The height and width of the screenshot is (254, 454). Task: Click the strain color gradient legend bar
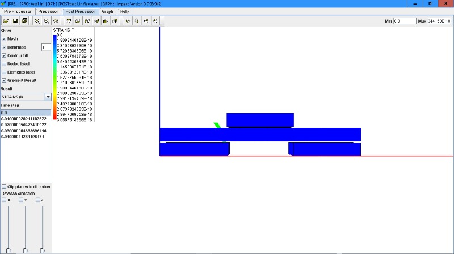(x=54, y=78)
